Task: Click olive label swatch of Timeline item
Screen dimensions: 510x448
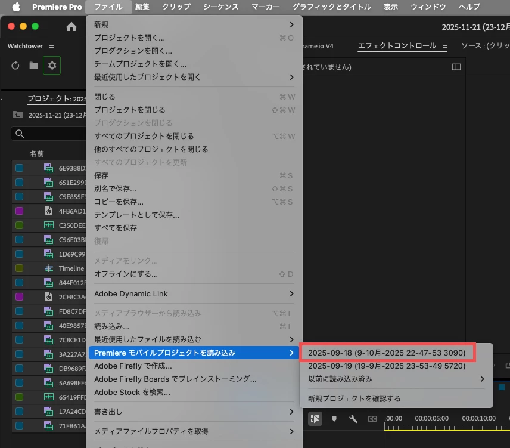Action: 20,268
